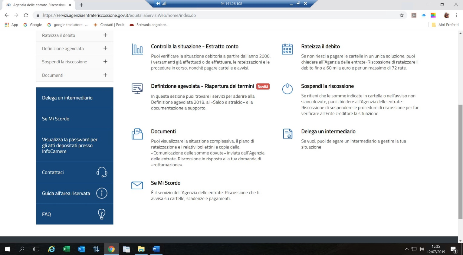Viewport: 463px width, 255px height.
Task: Expand the Sospendi la riscossione plus sign
Action: tap(105, 61)
